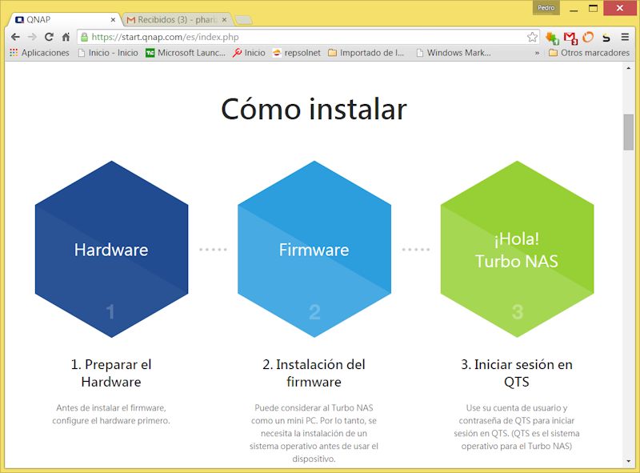Expand the Otros marcadores folder

[x=589, y=53]
